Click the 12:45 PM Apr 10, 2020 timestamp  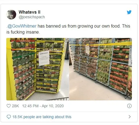(x=43, y=106)
